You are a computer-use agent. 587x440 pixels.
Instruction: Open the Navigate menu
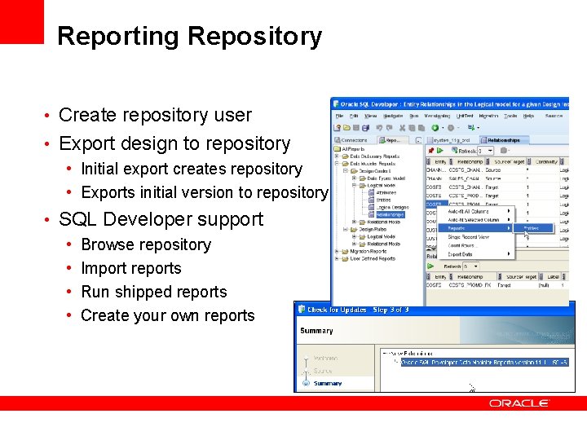(x=393, y=116)
